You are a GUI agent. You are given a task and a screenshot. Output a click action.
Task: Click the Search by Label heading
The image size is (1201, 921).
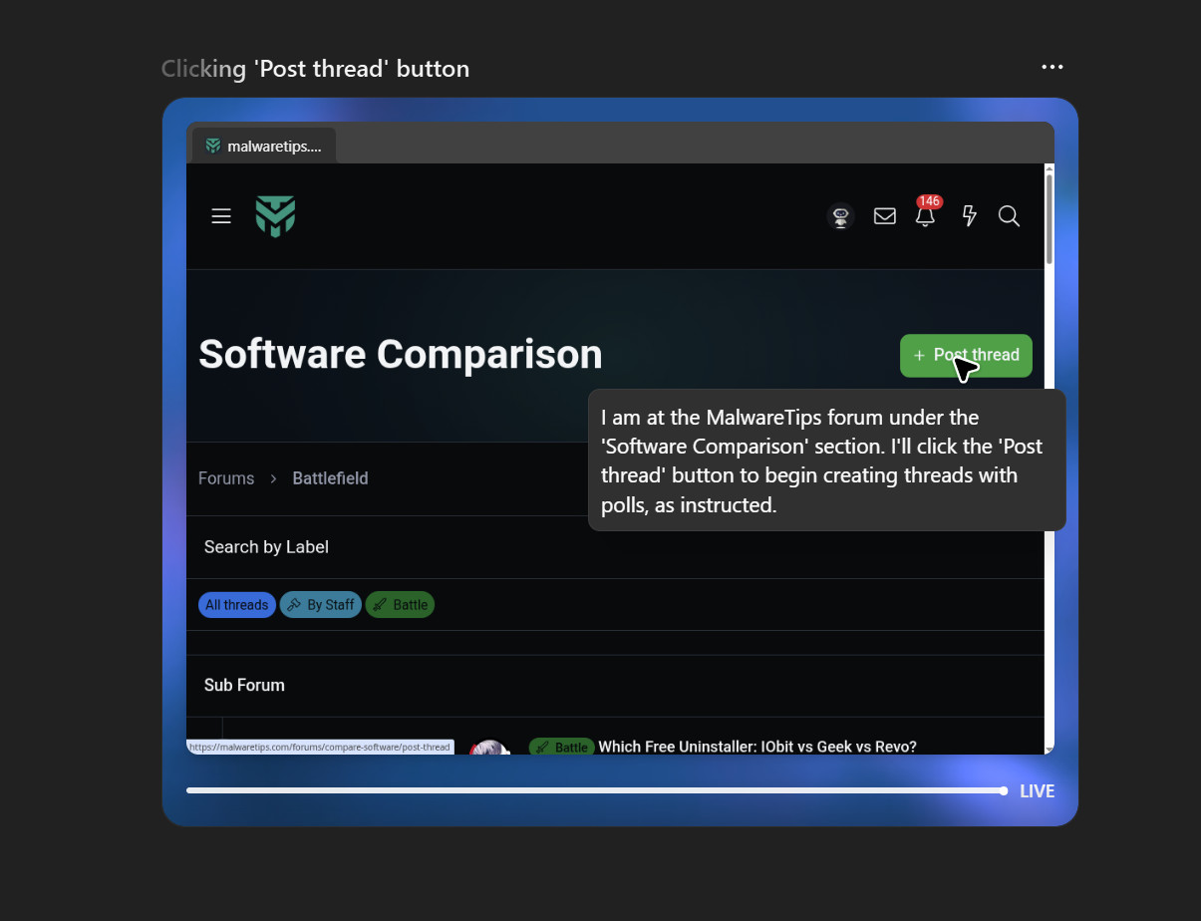(266, 547)
